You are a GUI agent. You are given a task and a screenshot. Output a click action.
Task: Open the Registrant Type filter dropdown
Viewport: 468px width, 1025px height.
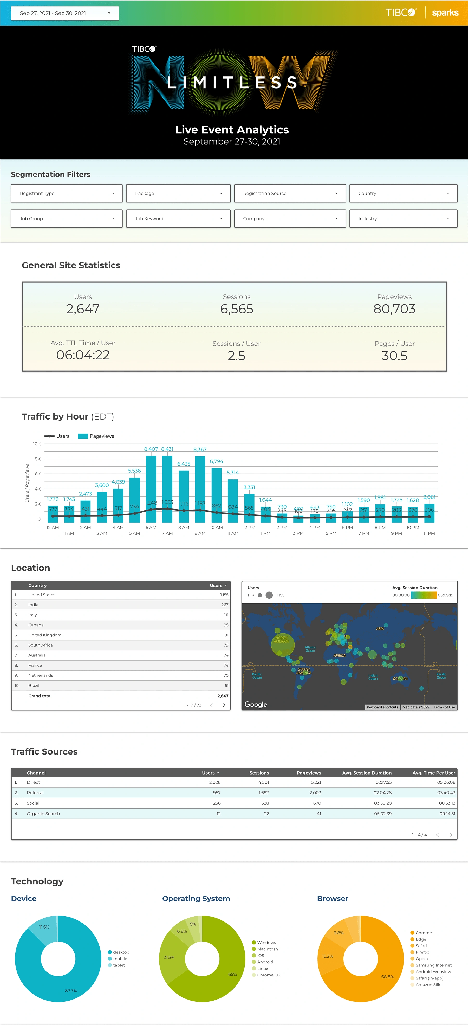coord(67,194)
